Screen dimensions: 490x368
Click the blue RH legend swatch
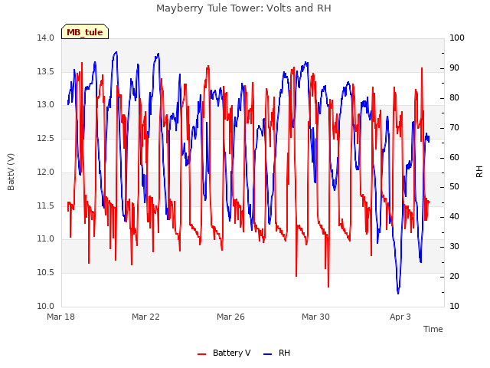[268, 354]
